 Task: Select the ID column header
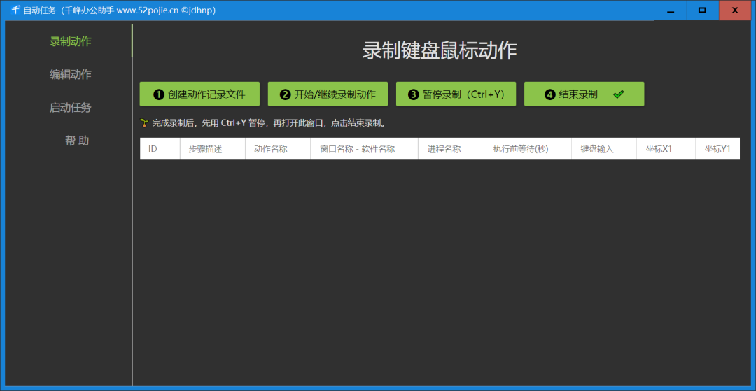coord(160,149)
